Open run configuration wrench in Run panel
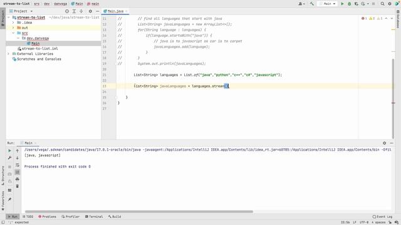The width and height of the screenshot is (401, 225). point(10,158)
